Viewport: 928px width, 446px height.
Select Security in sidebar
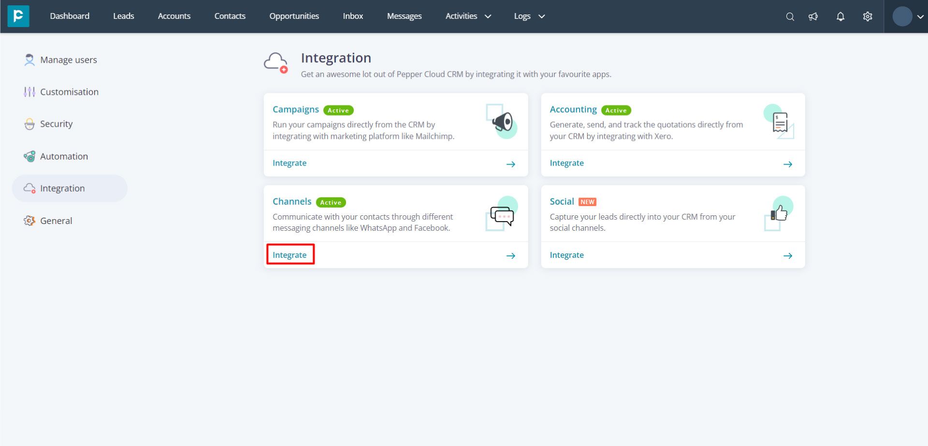pos(57,124)
